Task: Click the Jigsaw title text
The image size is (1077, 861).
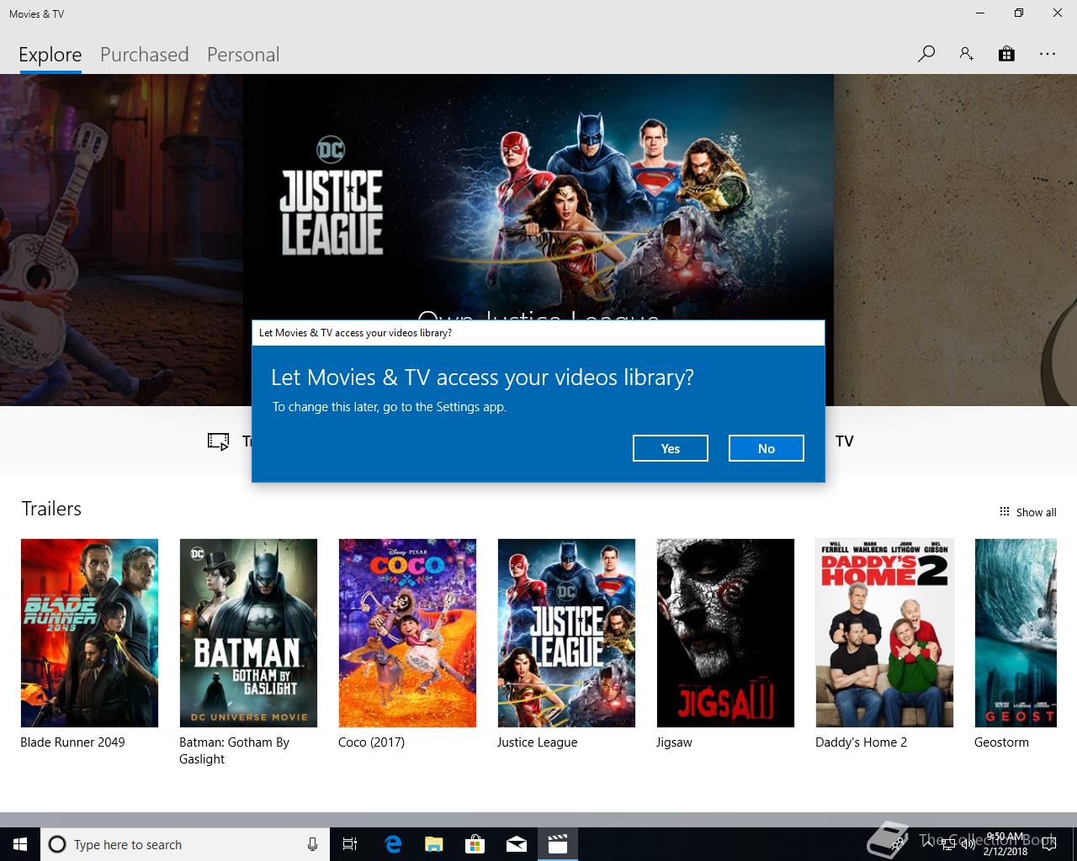Action: 674,742
